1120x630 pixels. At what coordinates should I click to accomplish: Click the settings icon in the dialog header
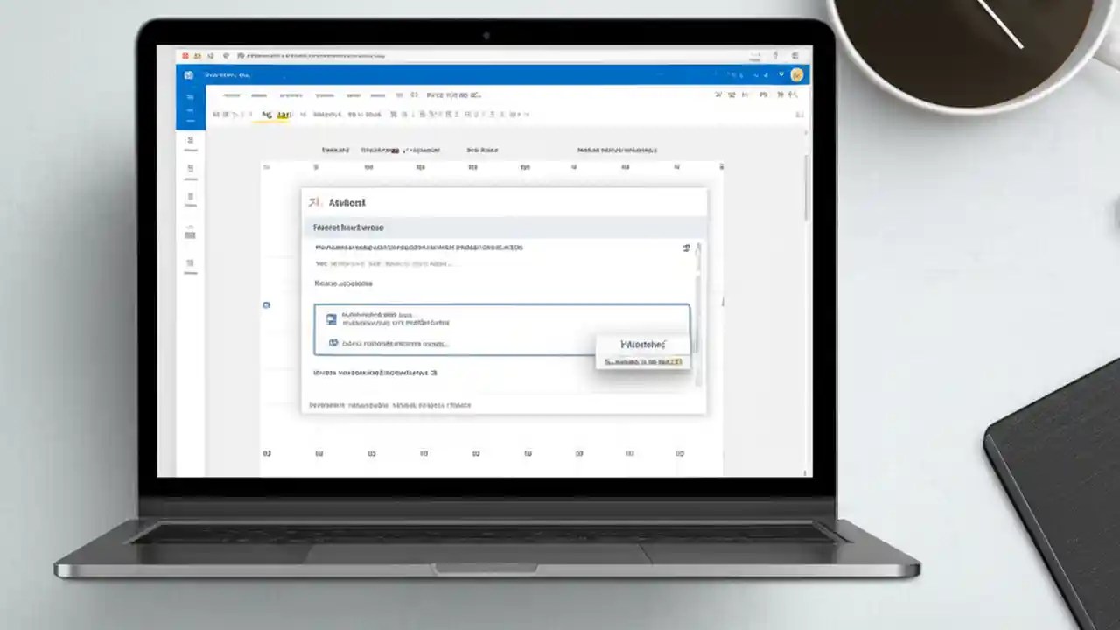(686, 248)
